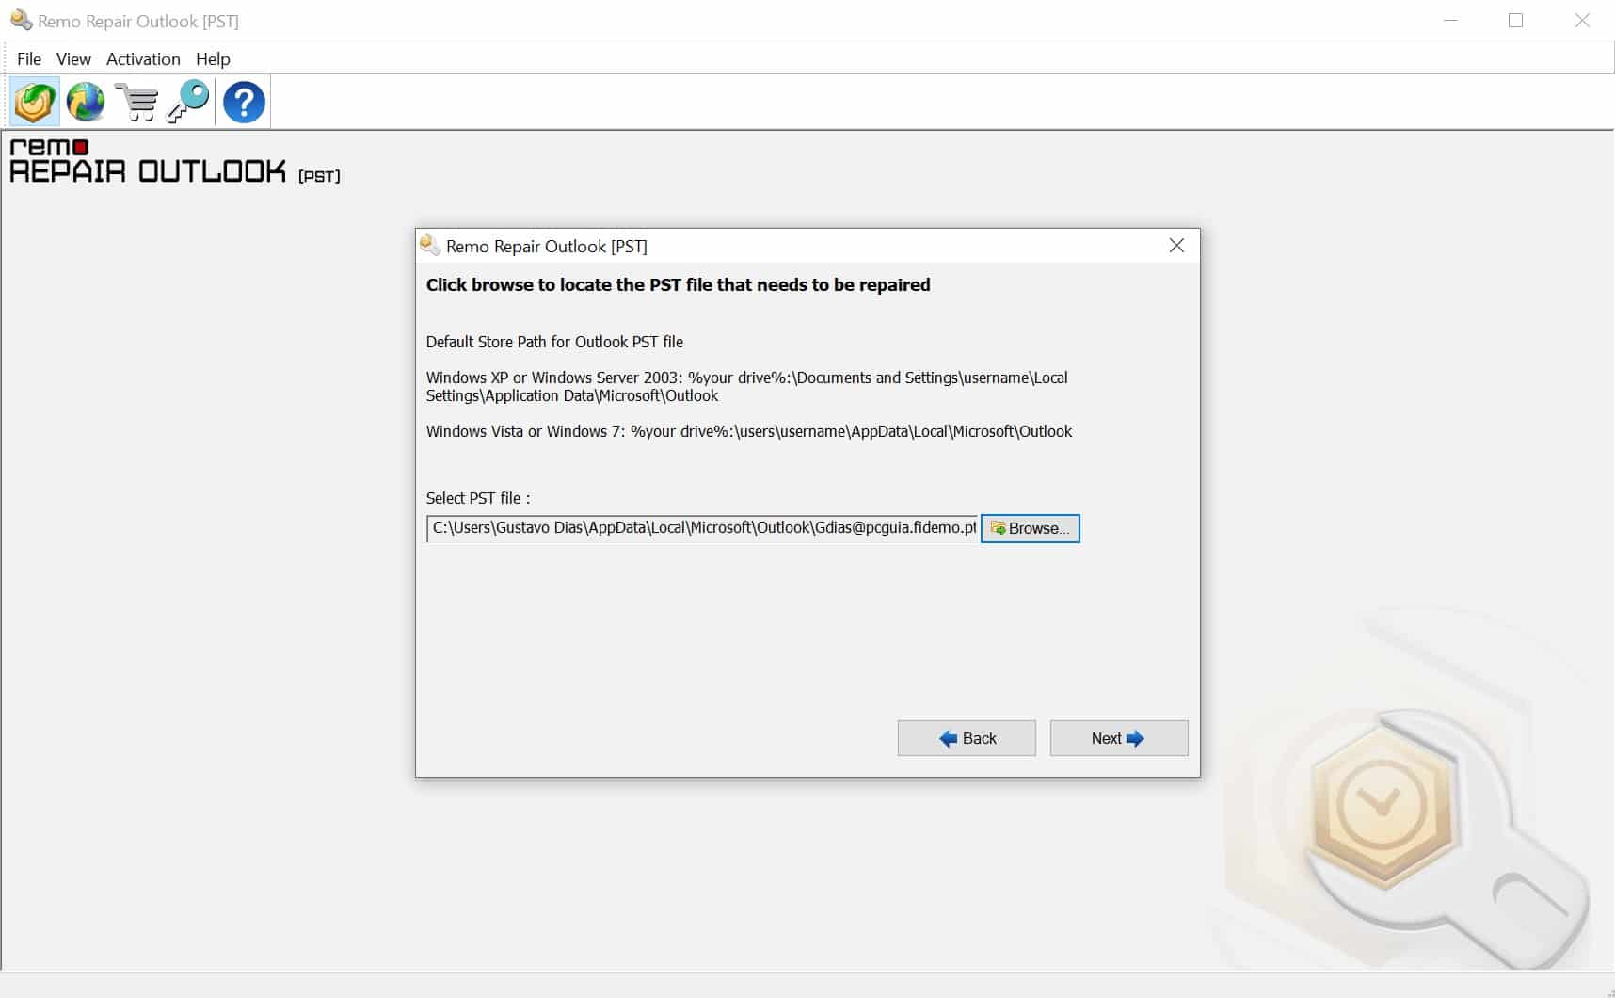
Task: Click the dialog's title bar wrench icon
Action: pos(430,246)
